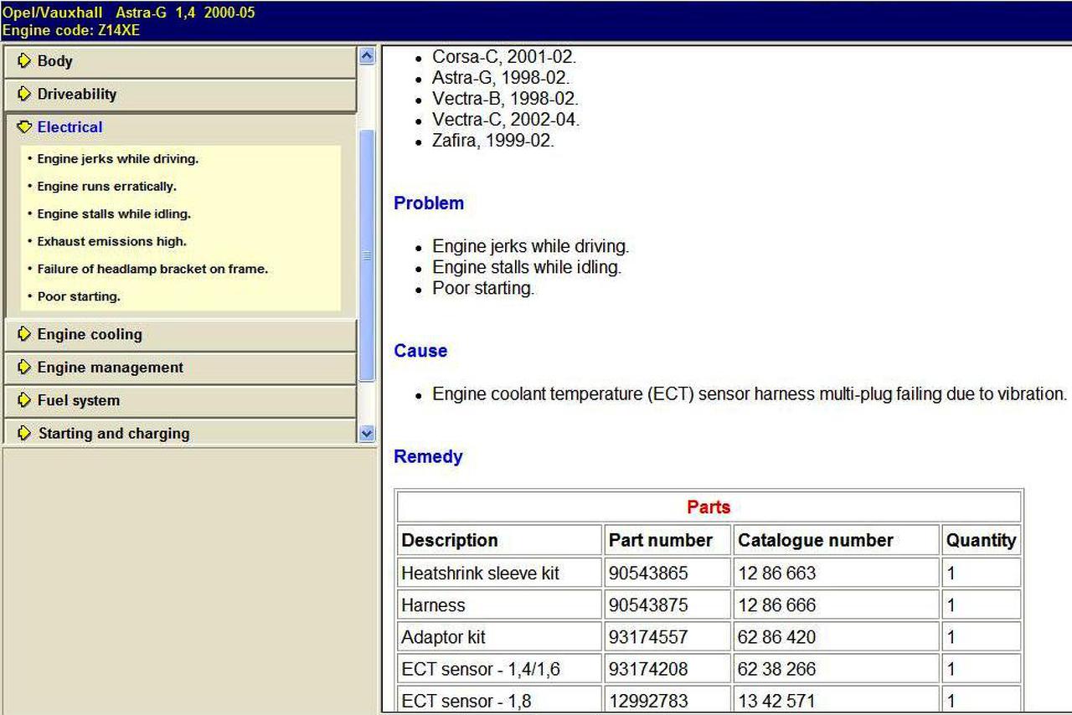Collapse Electrical using its down-arrow icon
The height and width of the screenshot is (715, 1072).
click(x=23, y=127)
